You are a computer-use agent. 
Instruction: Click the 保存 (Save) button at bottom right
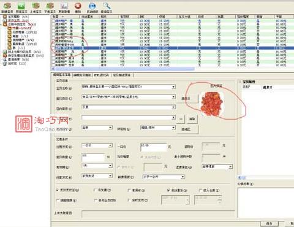[x=269, y=224]
